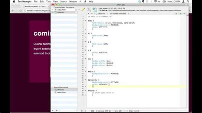Open Spotlight search in the menu bar

pos(188,1)
